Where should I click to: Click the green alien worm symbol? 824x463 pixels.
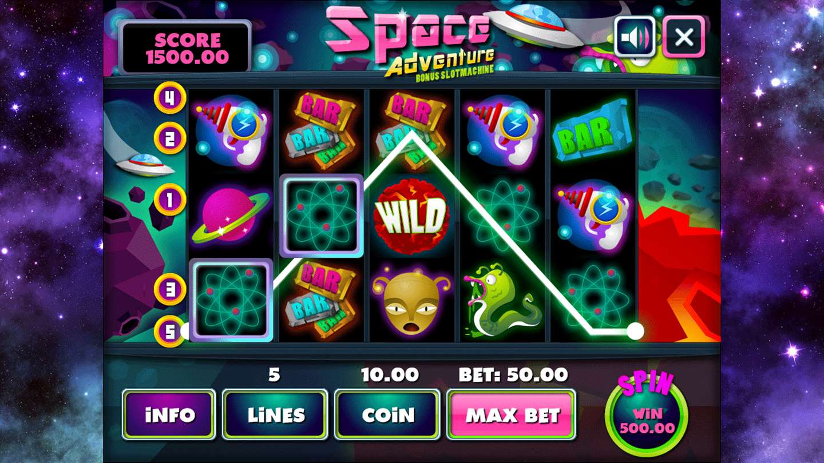[x=500, y=301]
